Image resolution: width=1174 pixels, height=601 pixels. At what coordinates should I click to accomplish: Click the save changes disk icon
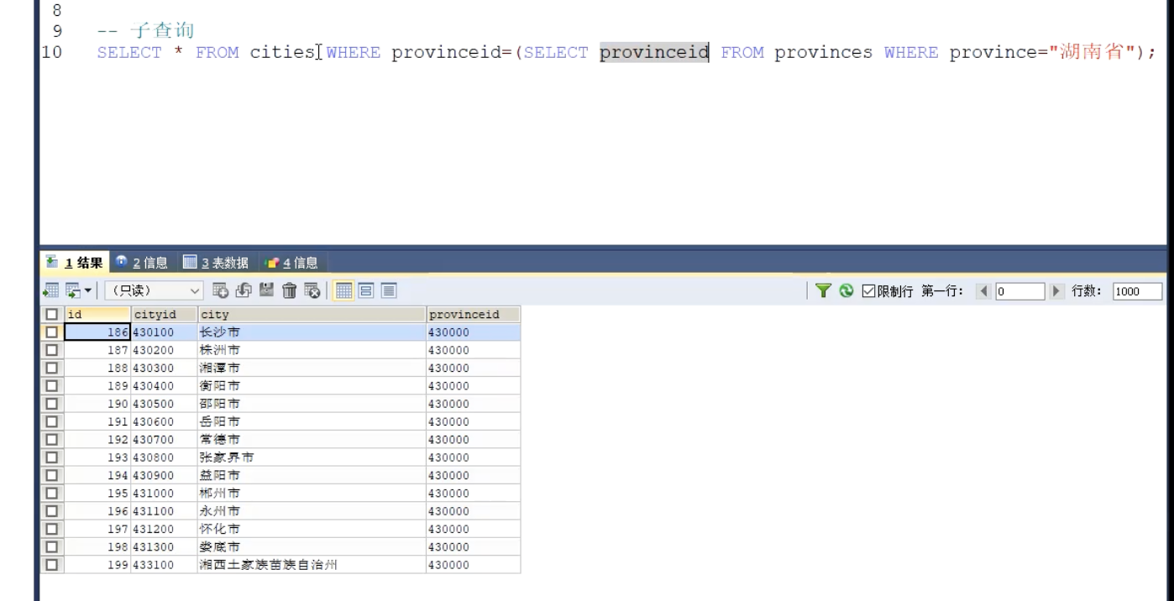click(266, 290)
